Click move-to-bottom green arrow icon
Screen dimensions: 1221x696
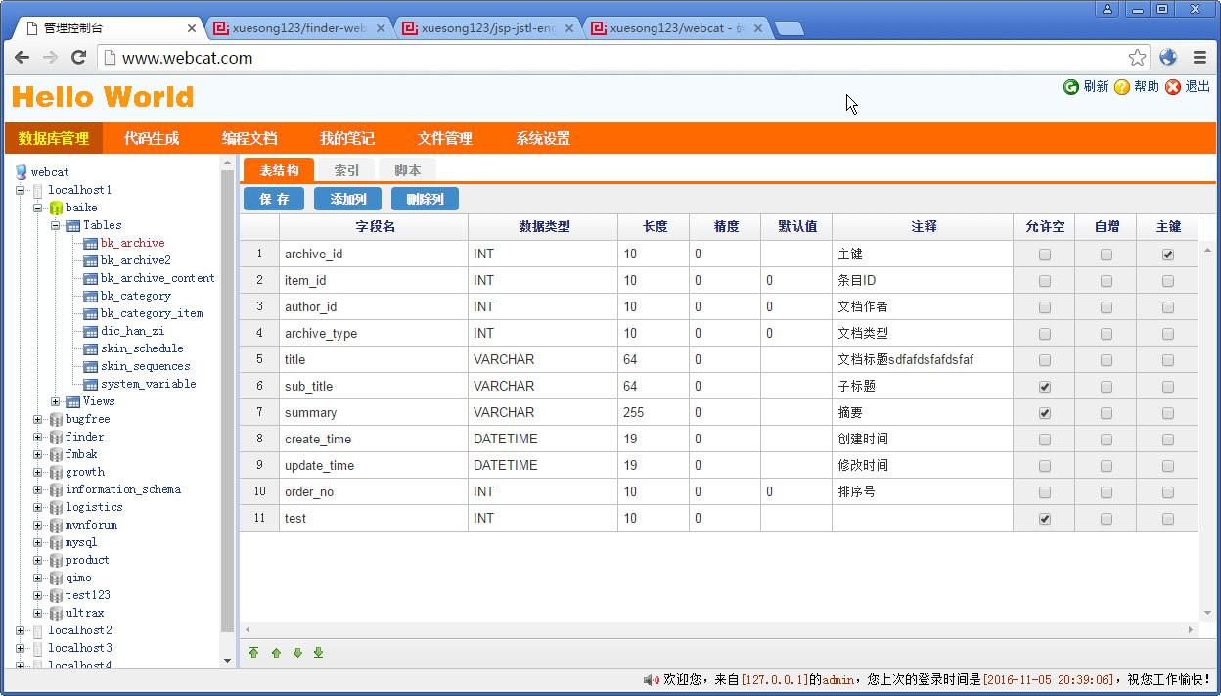pos(318,653)
